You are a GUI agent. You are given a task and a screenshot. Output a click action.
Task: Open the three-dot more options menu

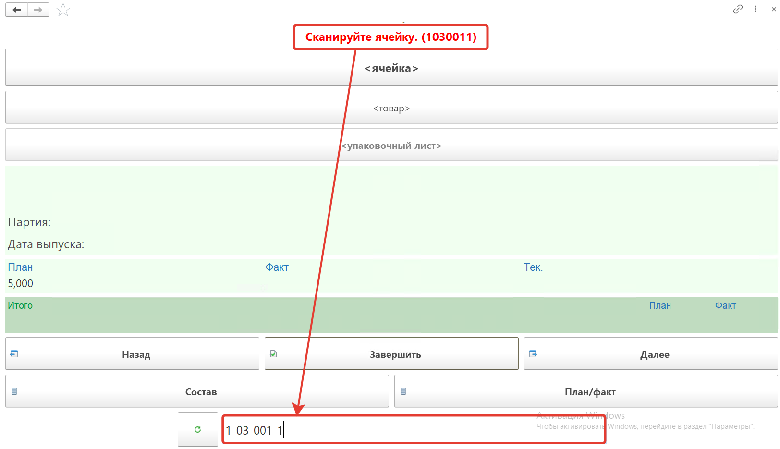(756, 9)
